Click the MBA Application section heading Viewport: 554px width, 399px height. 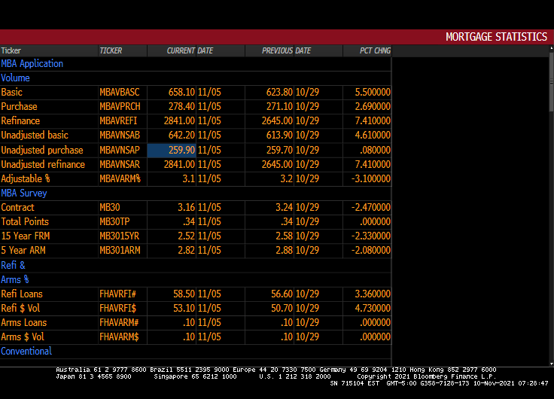click(32, 64)
